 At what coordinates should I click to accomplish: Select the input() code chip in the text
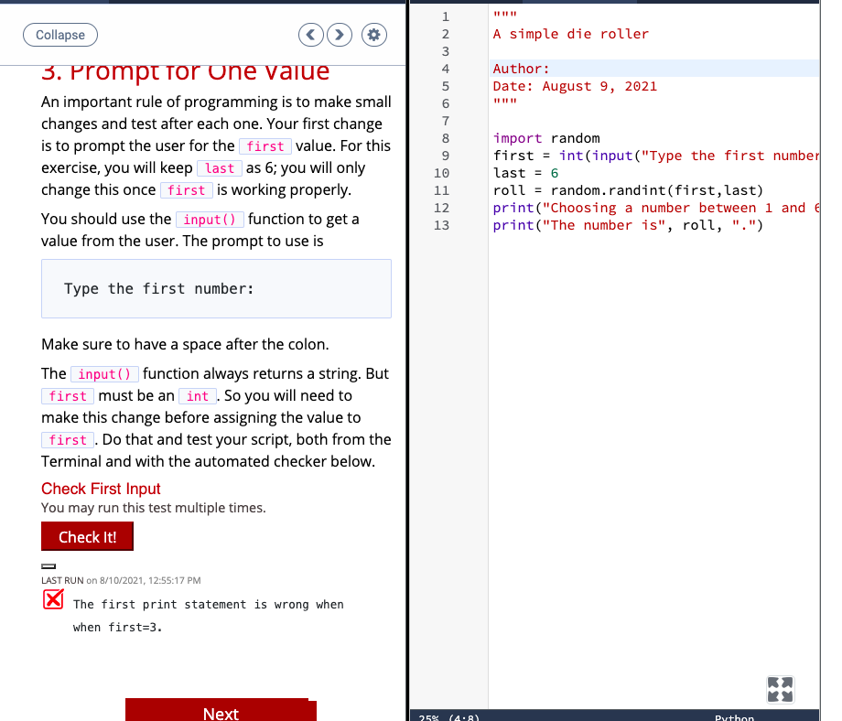tap(104, 373)
